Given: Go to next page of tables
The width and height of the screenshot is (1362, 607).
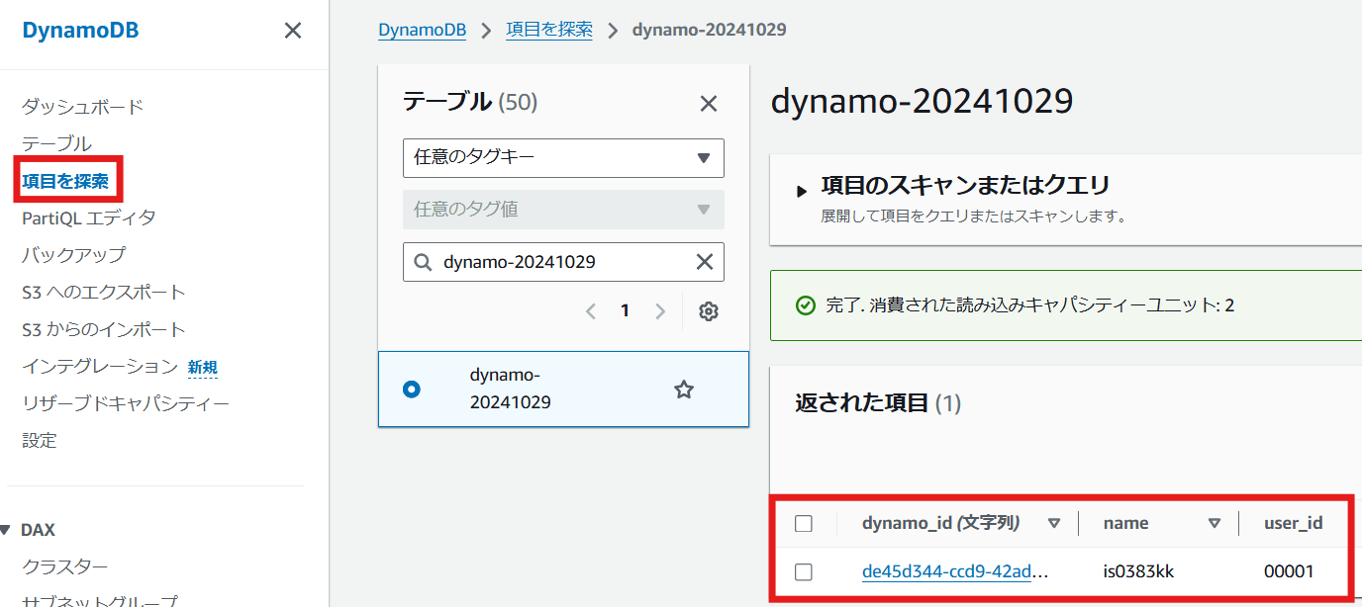Looking at the screenshot, I should 660,311.
